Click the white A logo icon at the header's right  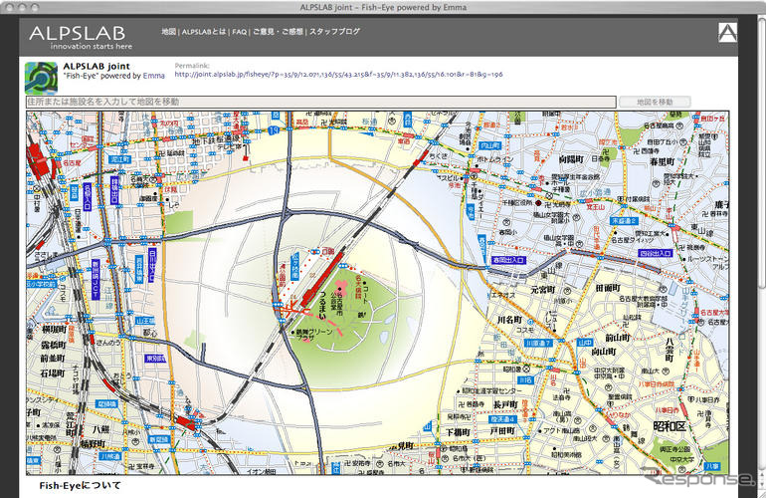coord(727,32)
